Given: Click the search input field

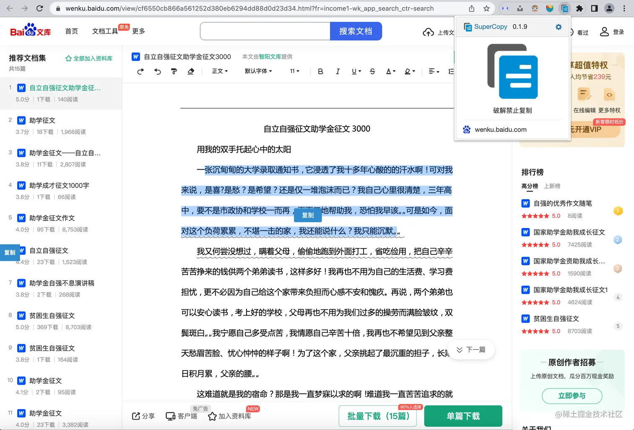Looking at the screenshot, I should click(265, 31).
